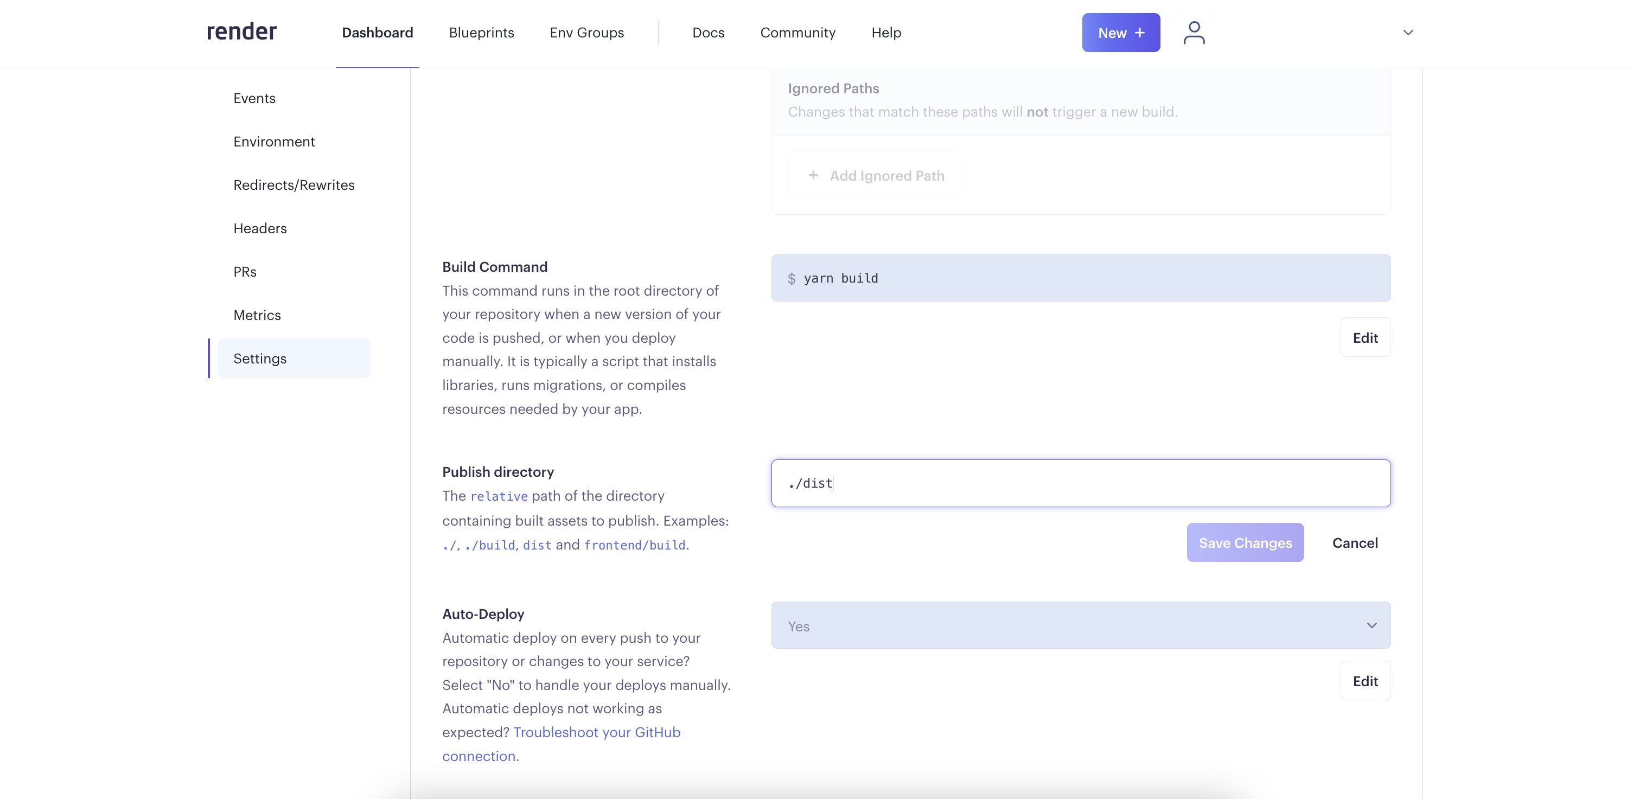Select Events in sidebar
This screenshot has width=1633, height=799.
point(254,98)
